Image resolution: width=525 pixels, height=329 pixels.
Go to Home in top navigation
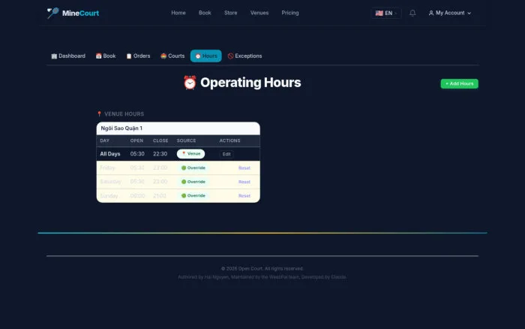pos(178,13)
